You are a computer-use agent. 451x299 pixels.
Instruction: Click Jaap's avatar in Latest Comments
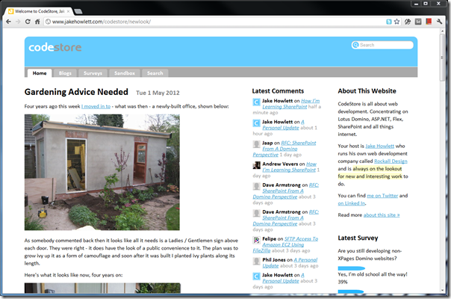tap(256, 144)
